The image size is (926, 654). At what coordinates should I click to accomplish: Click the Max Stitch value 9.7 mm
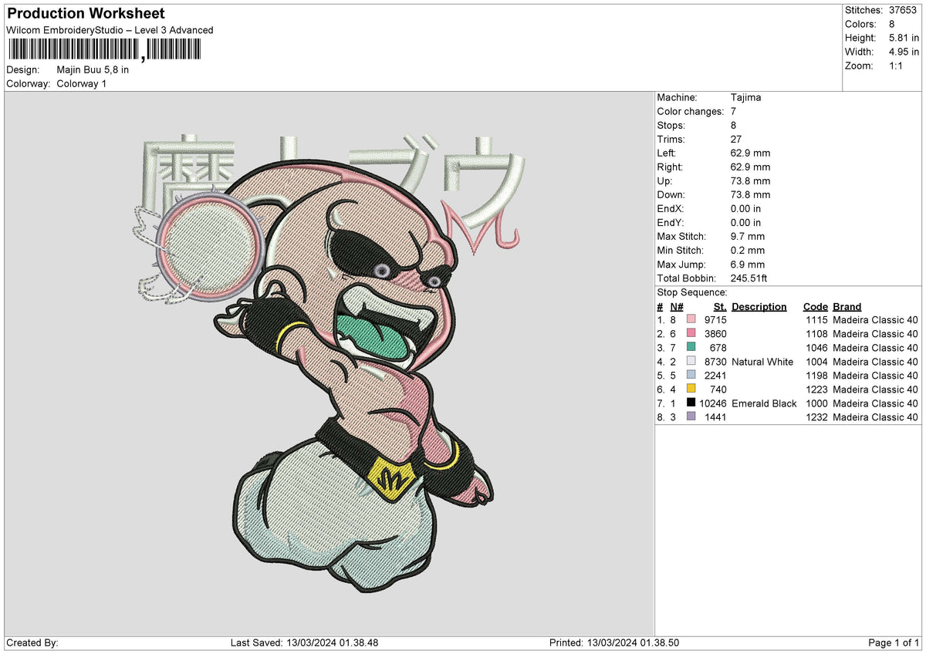[x=748, y=237]
